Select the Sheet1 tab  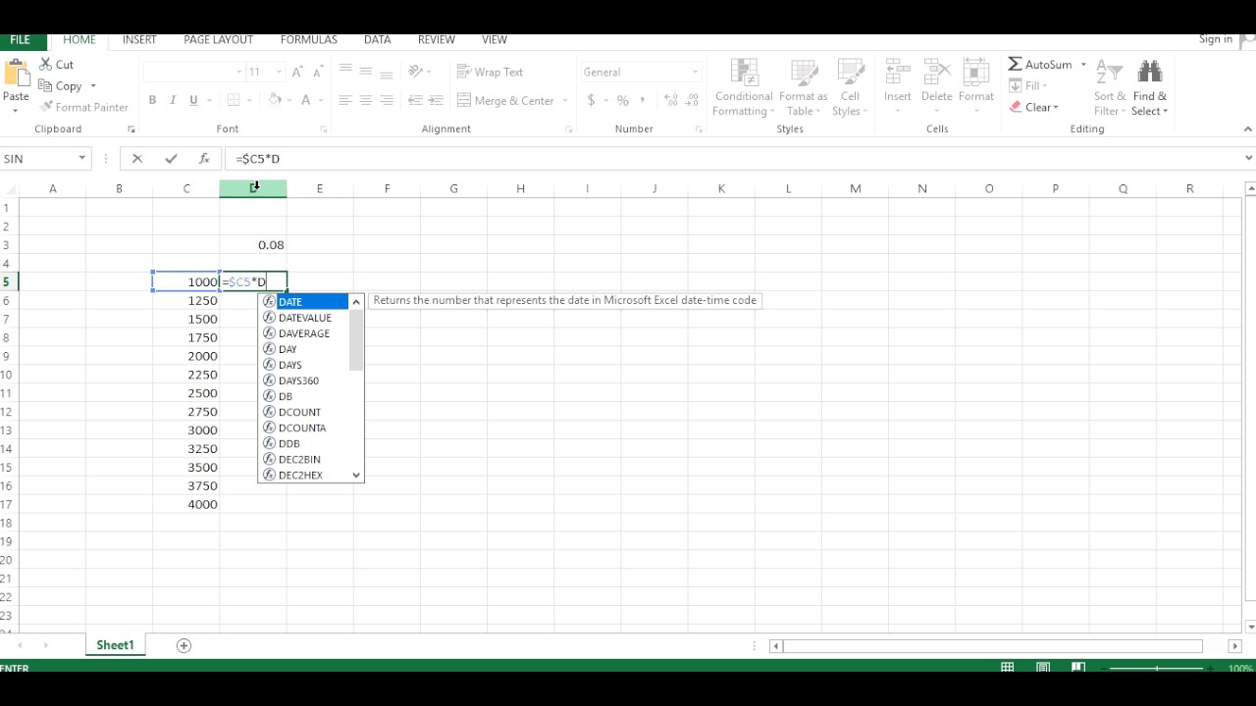115,645
